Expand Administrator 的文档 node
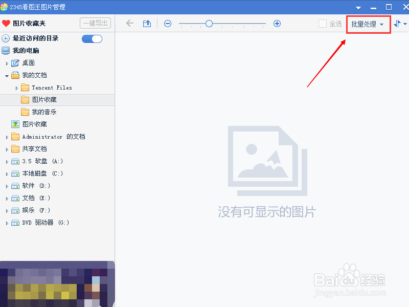This screenshot has width=409, height=307. tap(7, 137)
